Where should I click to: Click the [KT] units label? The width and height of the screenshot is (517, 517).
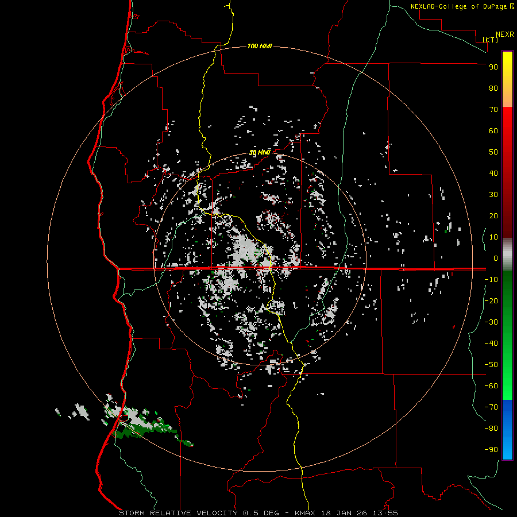tap(491, 40)
